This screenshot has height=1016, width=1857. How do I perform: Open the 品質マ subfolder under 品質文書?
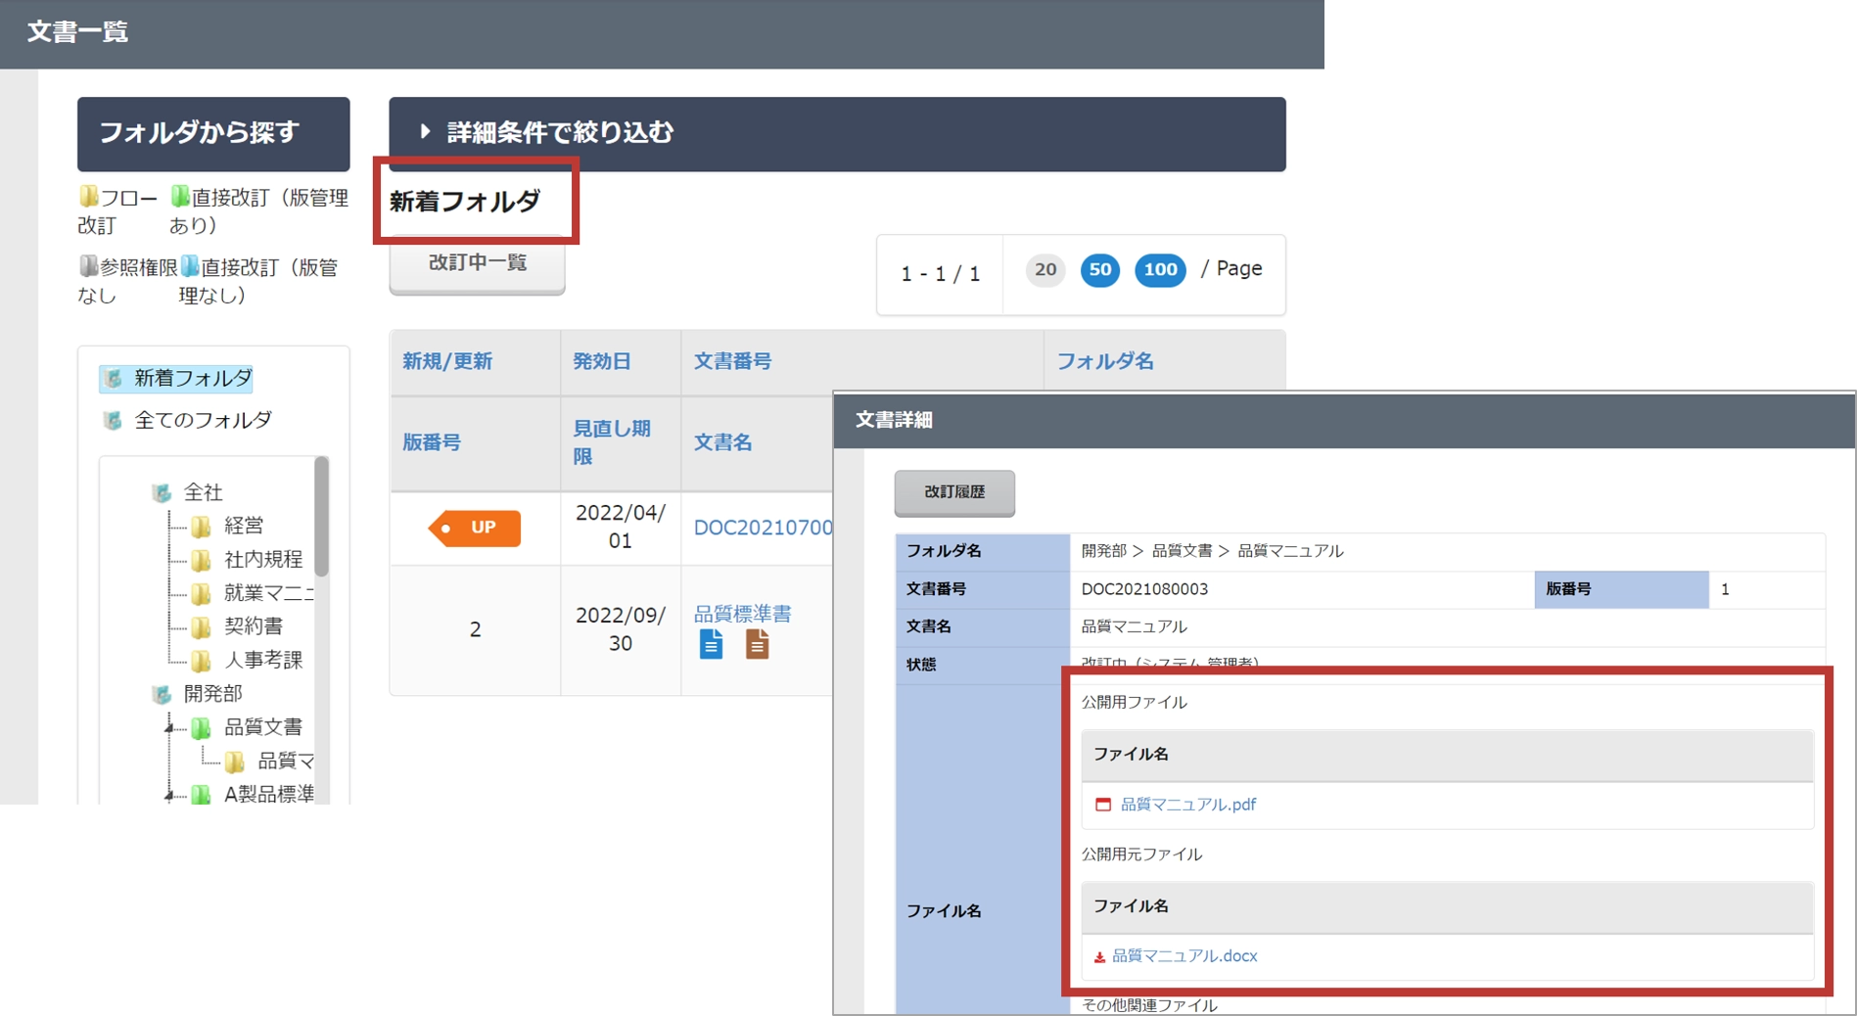pos(285,761)
